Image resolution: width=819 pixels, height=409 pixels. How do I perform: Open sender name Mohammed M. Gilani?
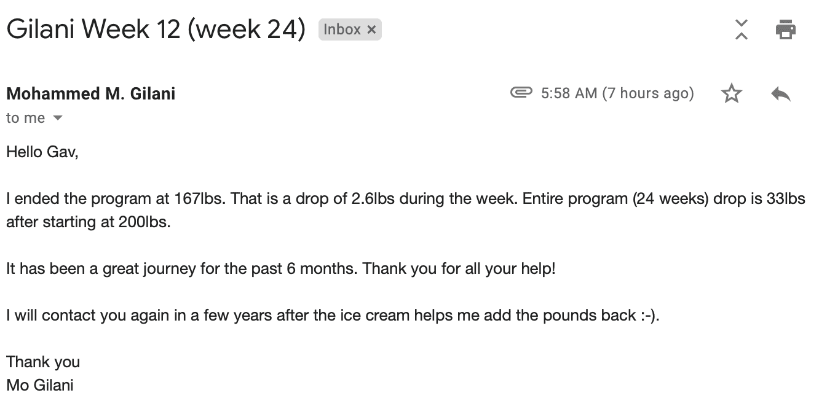(91, 94)
